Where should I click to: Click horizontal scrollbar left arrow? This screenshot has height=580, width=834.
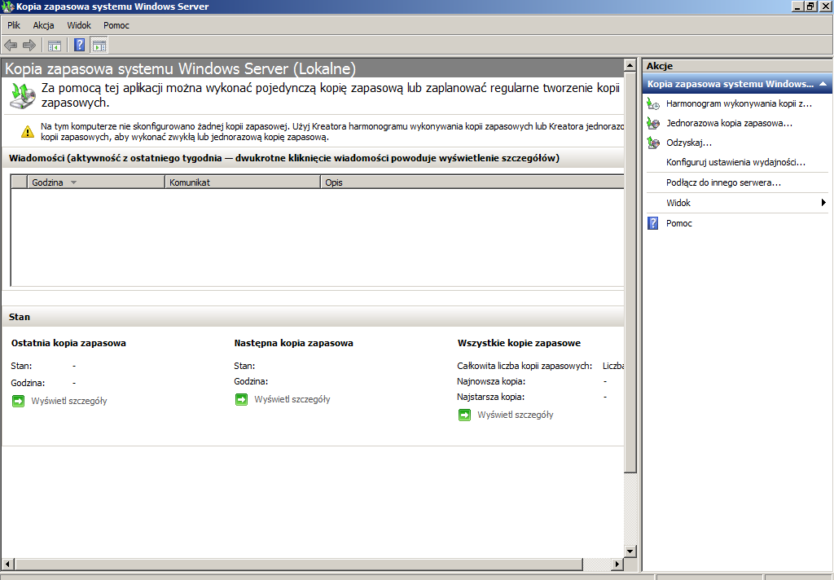8,564
